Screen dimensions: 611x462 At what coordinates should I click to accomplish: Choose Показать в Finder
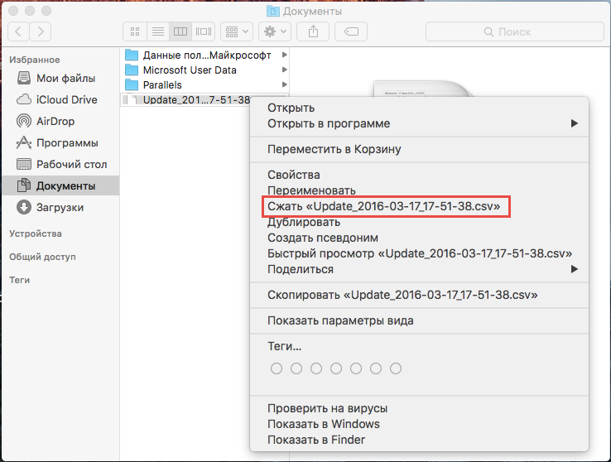[419, 440]
